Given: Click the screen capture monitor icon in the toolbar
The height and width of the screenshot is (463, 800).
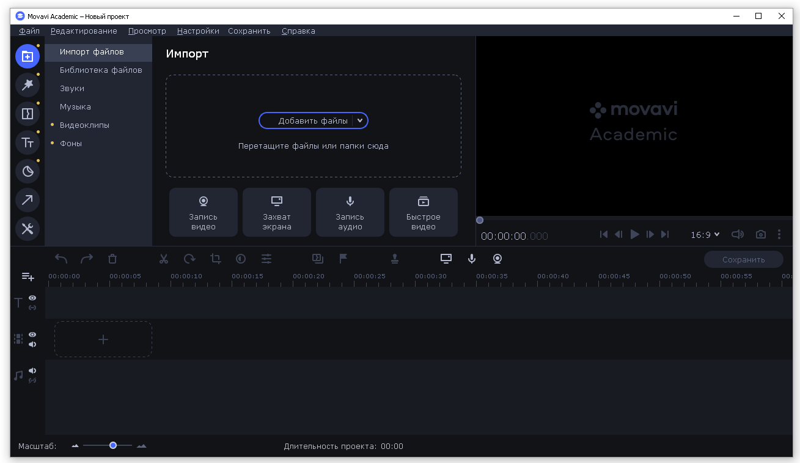Looking at the screenshot, I should tap(446, 259).
